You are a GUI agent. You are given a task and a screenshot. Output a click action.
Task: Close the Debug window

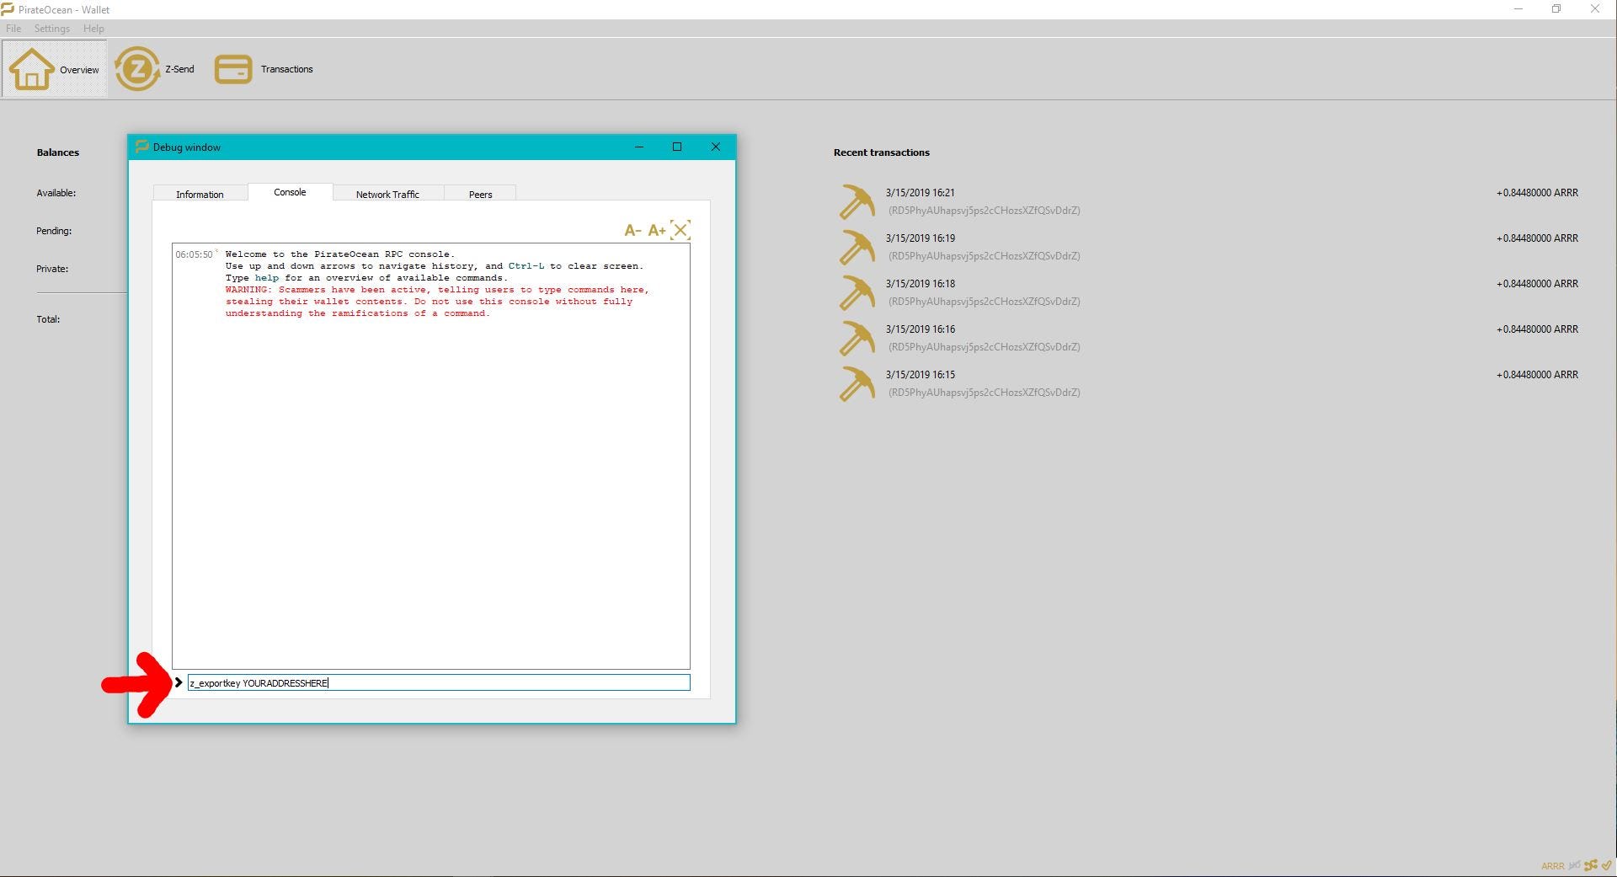pos(715,147)
